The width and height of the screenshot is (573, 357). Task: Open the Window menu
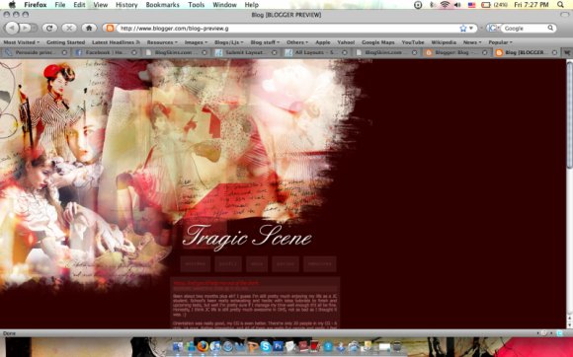click(224, 5)
